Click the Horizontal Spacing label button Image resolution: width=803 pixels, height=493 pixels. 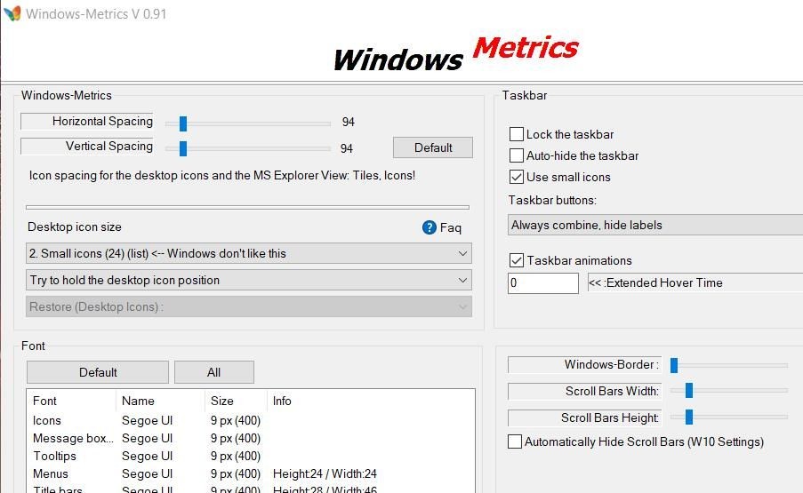point(87,121)
